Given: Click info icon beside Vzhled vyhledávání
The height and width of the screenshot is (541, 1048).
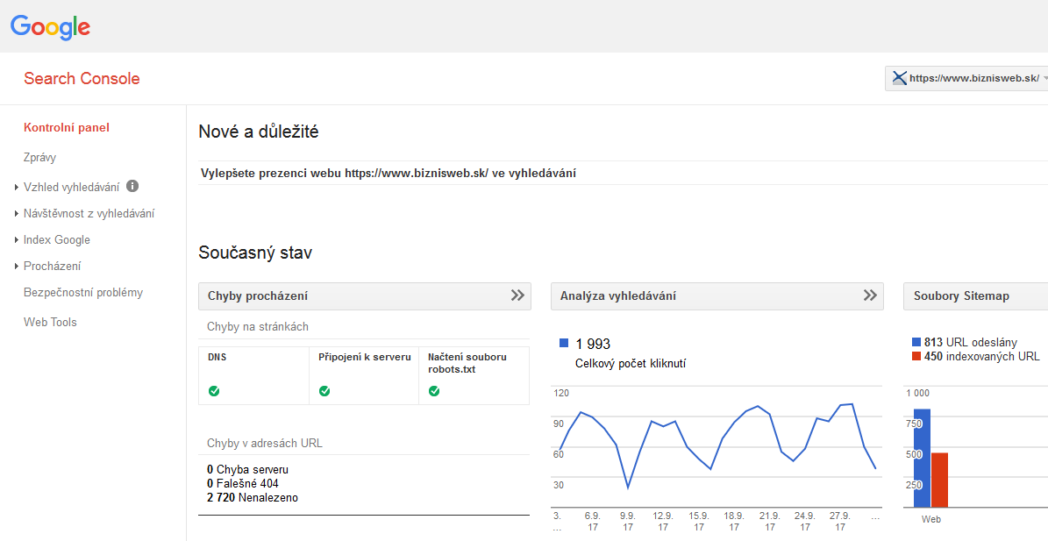Looking at the screenshot, I should [x=132, y=187].
